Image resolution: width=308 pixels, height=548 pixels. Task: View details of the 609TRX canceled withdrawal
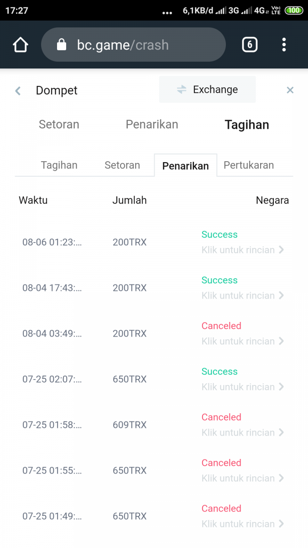click(x=243, y=432)
